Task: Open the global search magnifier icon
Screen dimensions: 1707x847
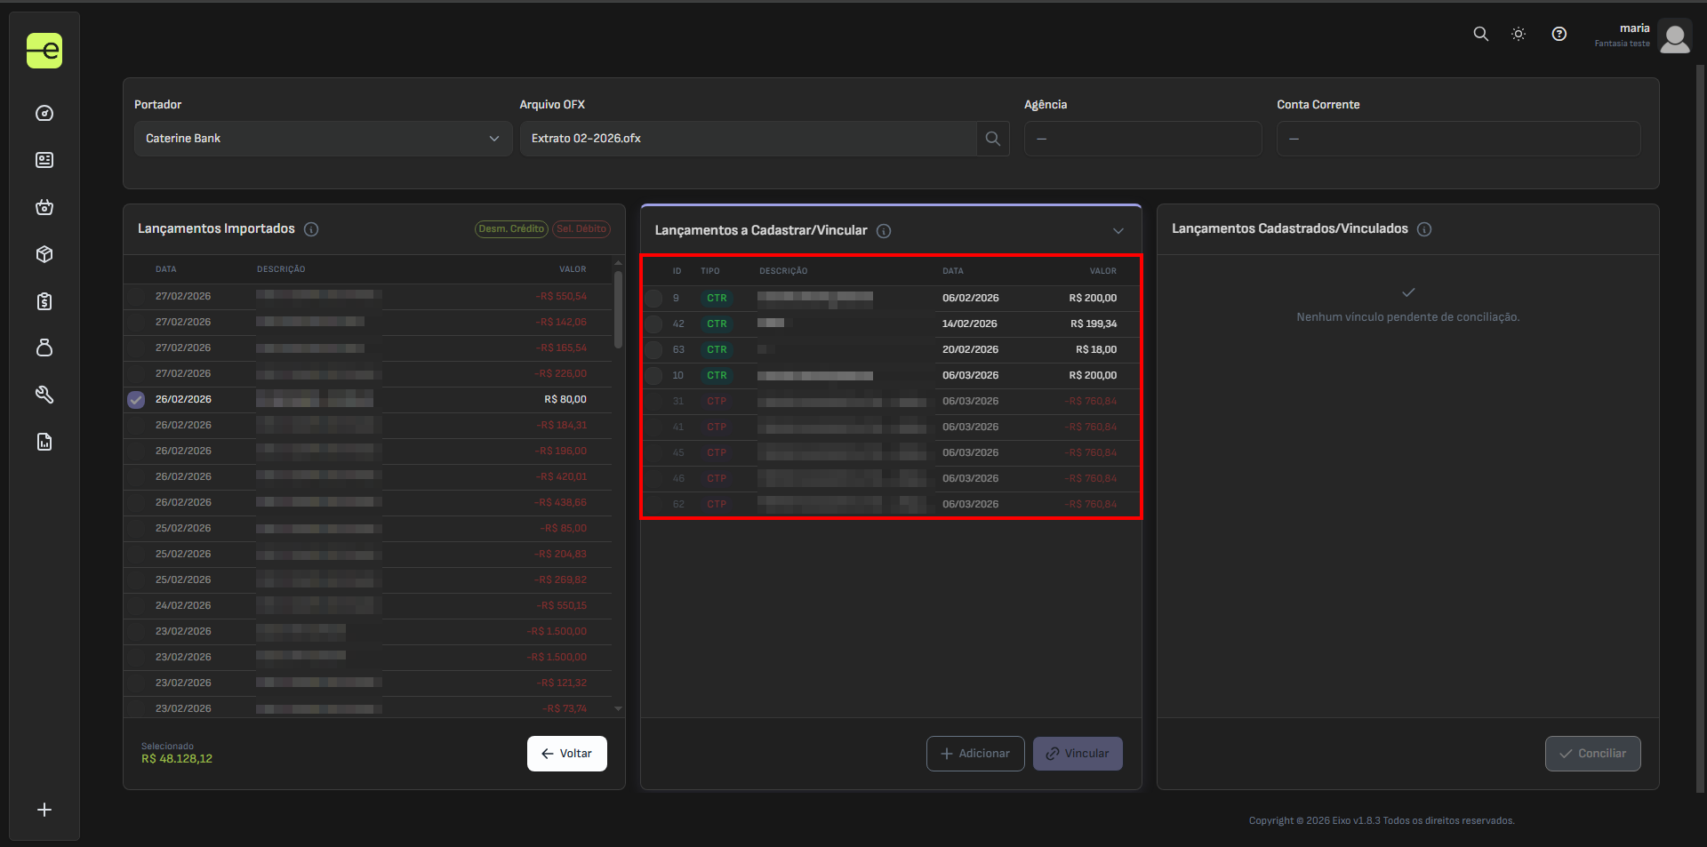Action: coord(1480,34)
